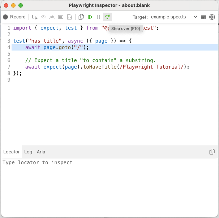Click the Assert snapshot icon
Screen dimensions: 219x218
tap(69, 17)
